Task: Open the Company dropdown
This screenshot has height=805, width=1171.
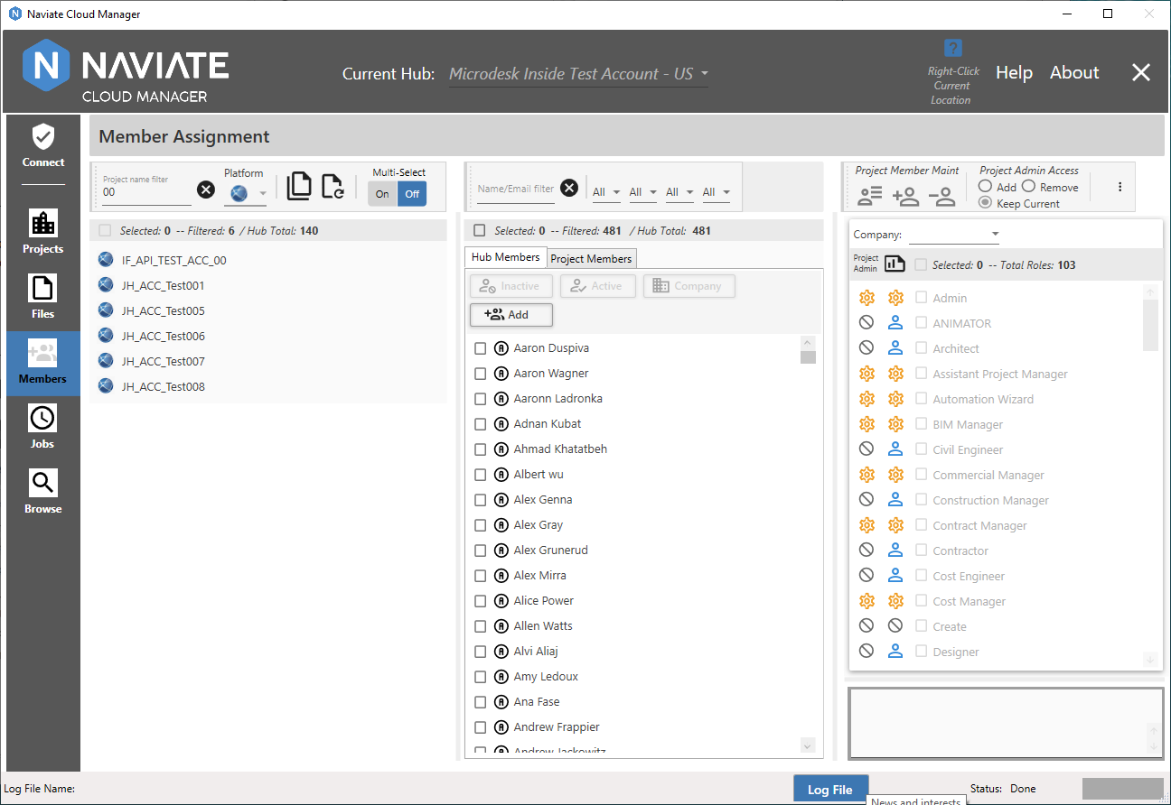Action: [x=954, y=235]
